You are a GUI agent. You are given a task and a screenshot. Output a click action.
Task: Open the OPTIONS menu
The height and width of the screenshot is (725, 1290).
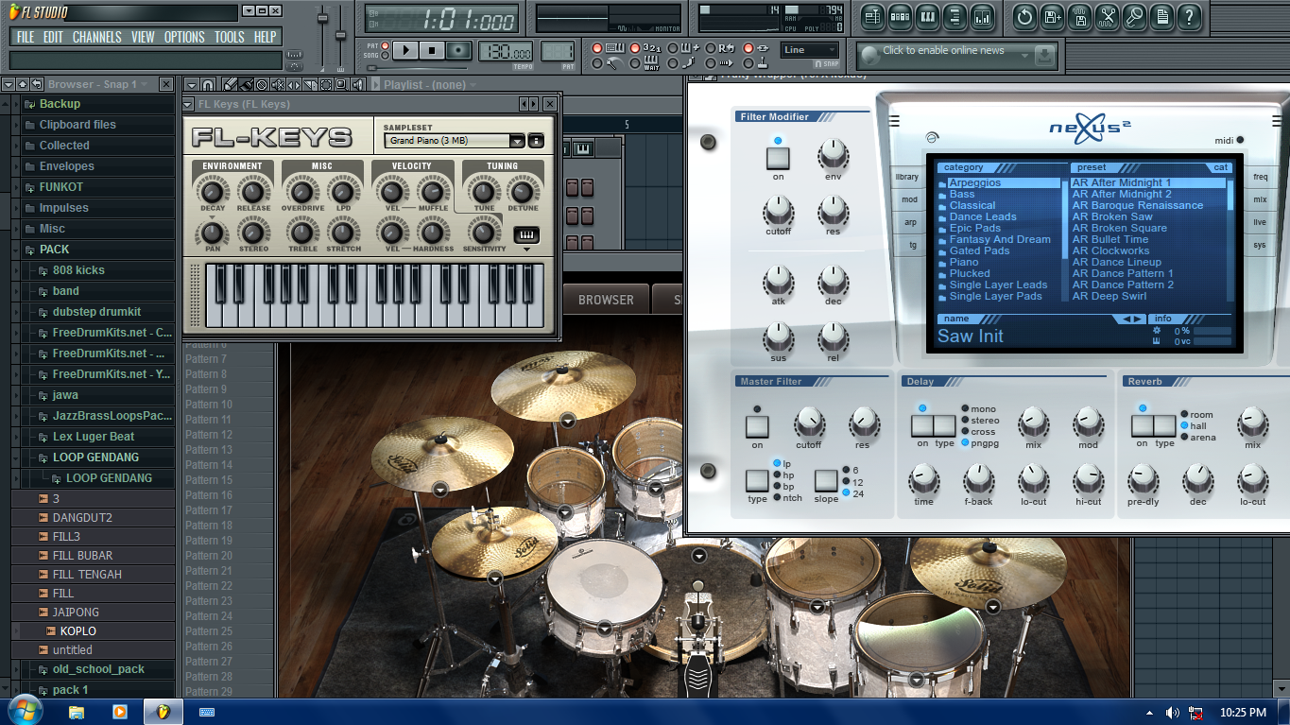coord(184,37)
